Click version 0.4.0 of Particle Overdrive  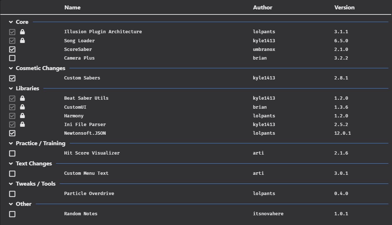point(341,194)
